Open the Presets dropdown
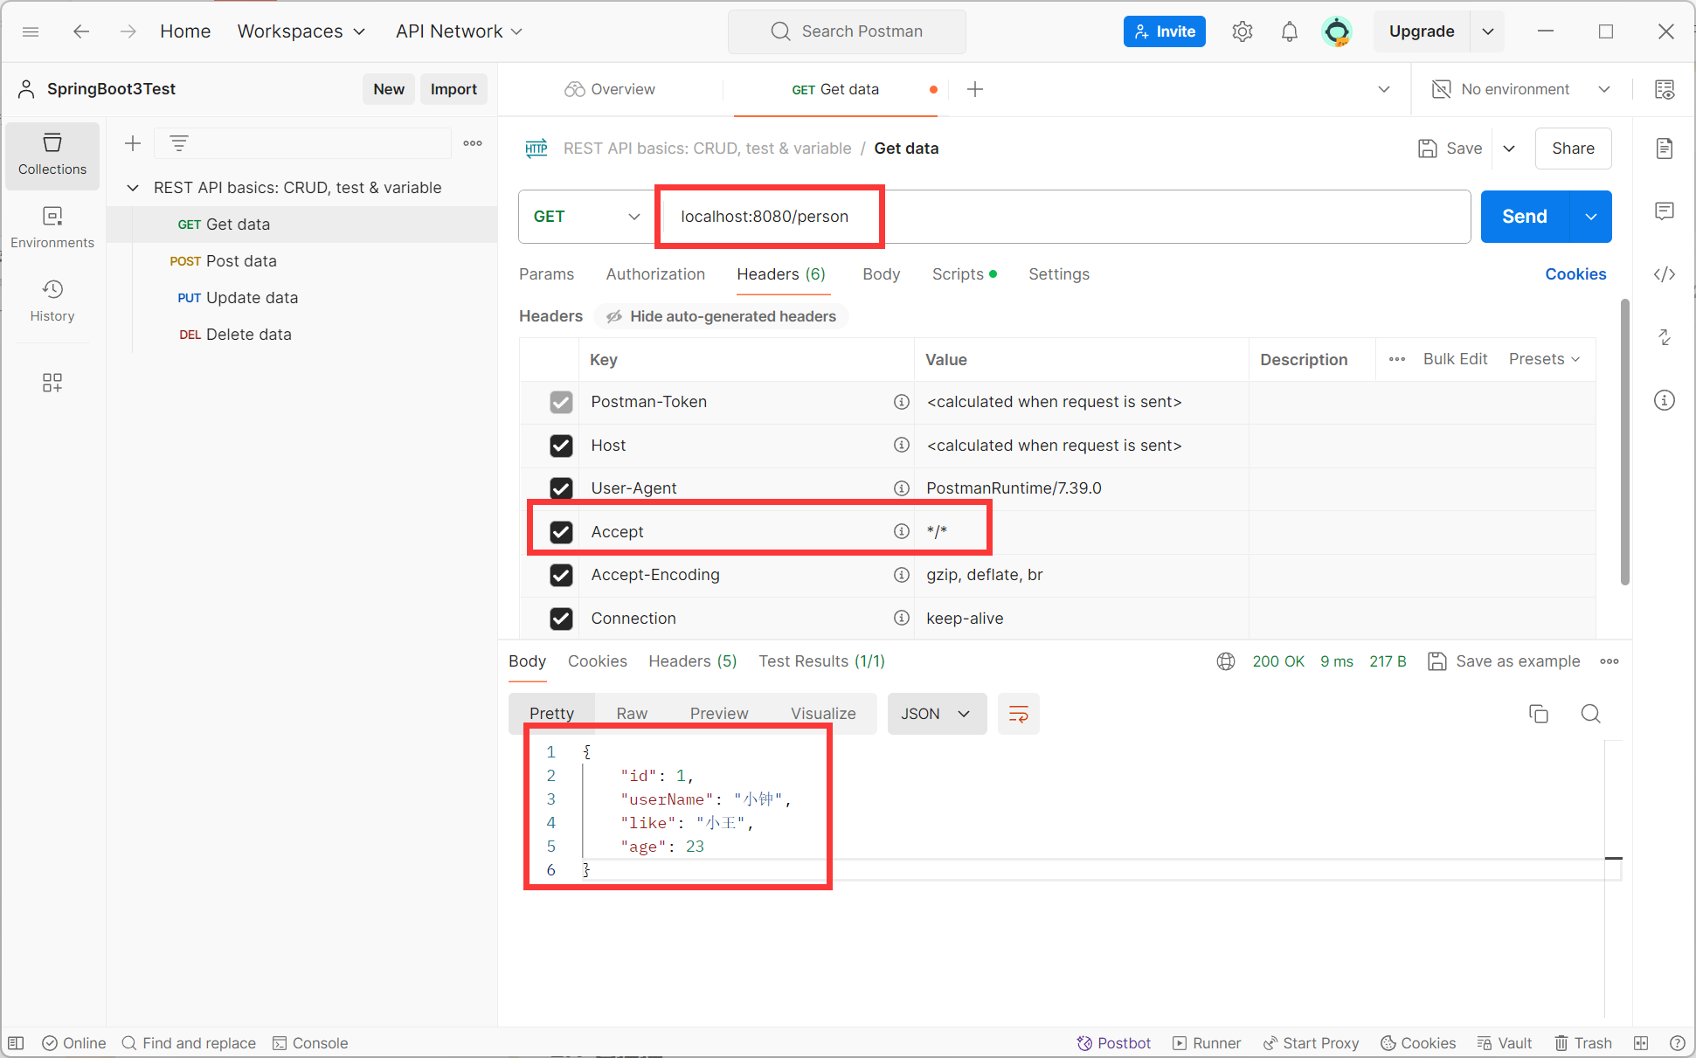This screenshot has width=1696, height=1058. (1544, 359)
